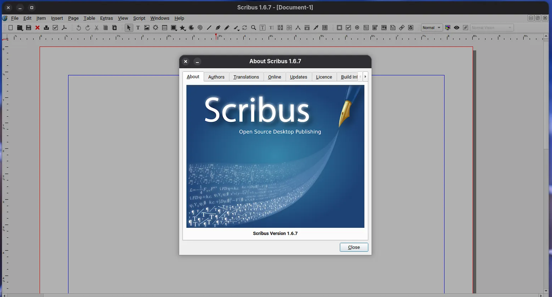Click the PDF List Box icon
Screen dimensions: 552x297
click(384, 28)
